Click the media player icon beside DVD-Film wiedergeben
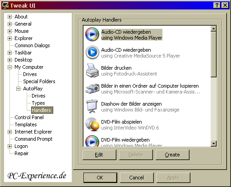 pos(92,141)
